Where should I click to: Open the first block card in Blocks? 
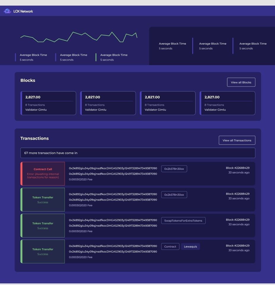tap(48, 103)
